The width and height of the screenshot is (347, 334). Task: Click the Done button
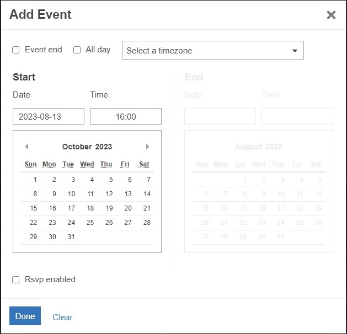[x=25, y=316]
